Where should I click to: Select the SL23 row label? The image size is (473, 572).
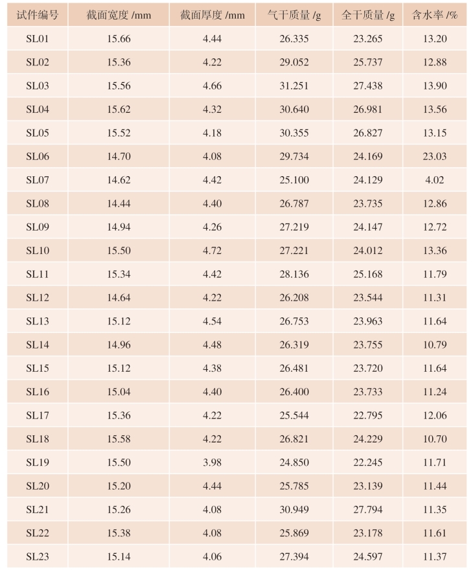pyautogui.click(x=37, y=556)
